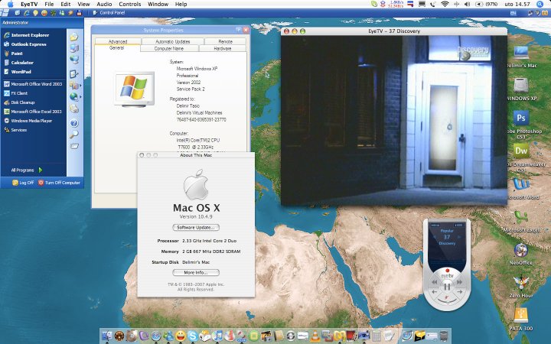Open Internet Explorer from the Start menu
The width and height of the screenshot is (551, 344).
point(27,35)
